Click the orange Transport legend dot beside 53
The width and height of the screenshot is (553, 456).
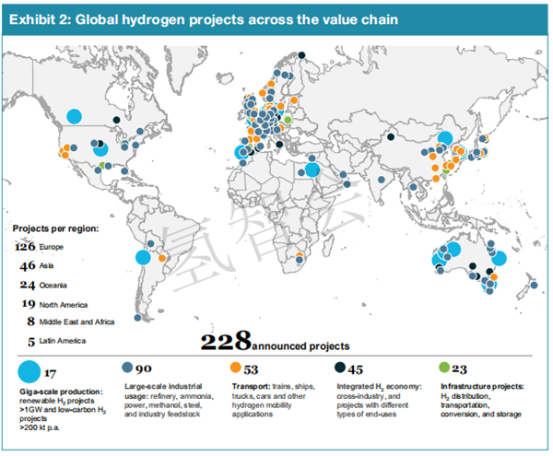pyautogui.click(x=238, y=367)
